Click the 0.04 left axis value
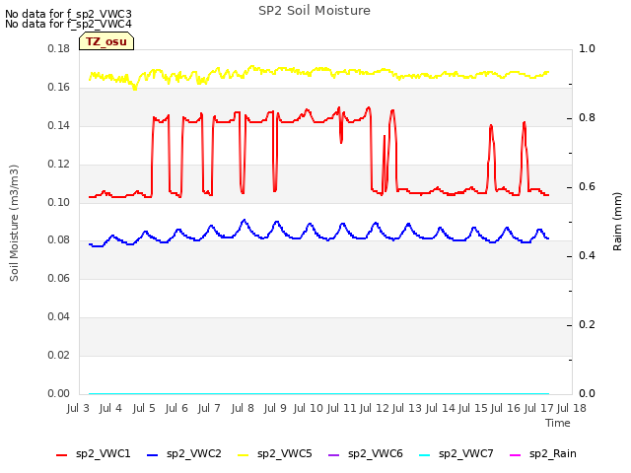Screen dimensions: 631x473 [59, 317]
